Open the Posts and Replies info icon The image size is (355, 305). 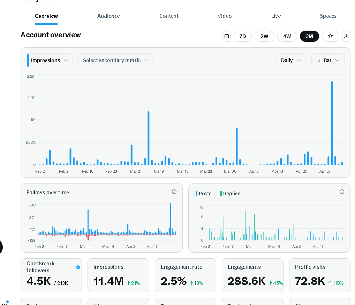tap(342, 192)
